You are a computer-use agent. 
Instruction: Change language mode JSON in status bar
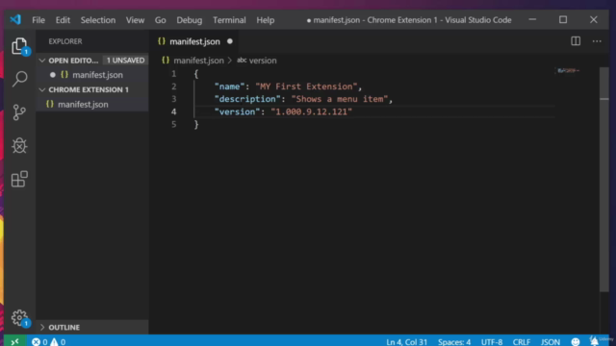[551, 342]
